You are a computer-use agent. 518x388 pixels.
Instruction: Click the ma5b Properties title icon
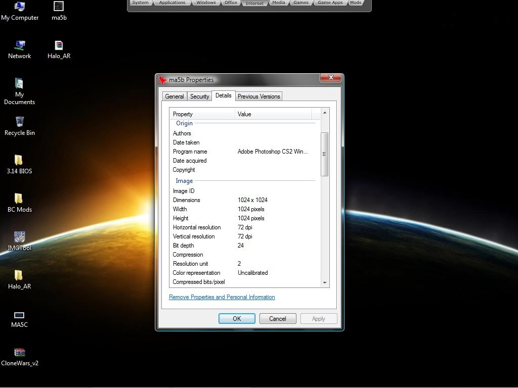click(162, 79)
